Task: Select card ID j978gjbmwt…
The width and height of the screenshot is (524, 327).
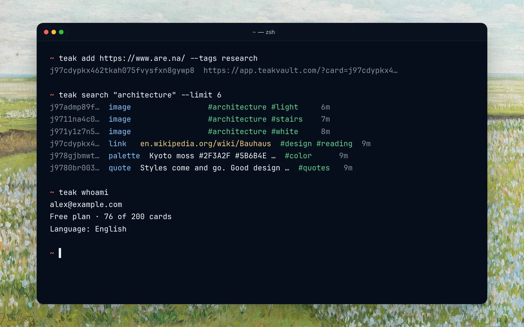Action: (x=75, y=156)
